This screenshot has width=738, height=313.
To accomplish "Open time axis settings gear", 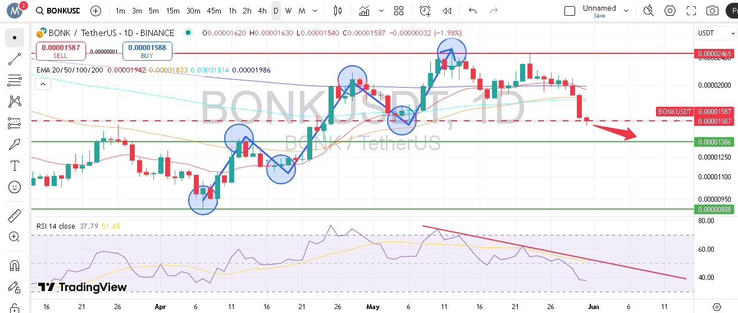I will click(x=716, y=307).
